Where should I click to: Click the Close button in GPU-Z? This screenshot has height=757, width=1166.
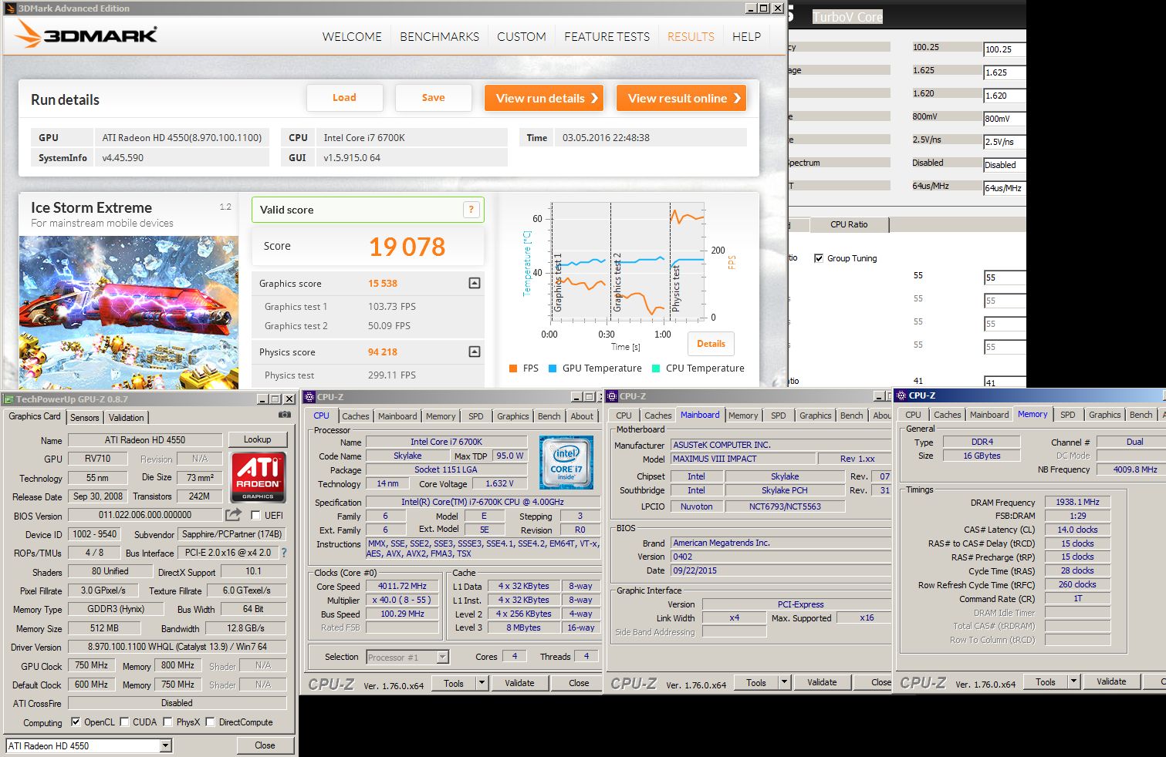point(265,745)
